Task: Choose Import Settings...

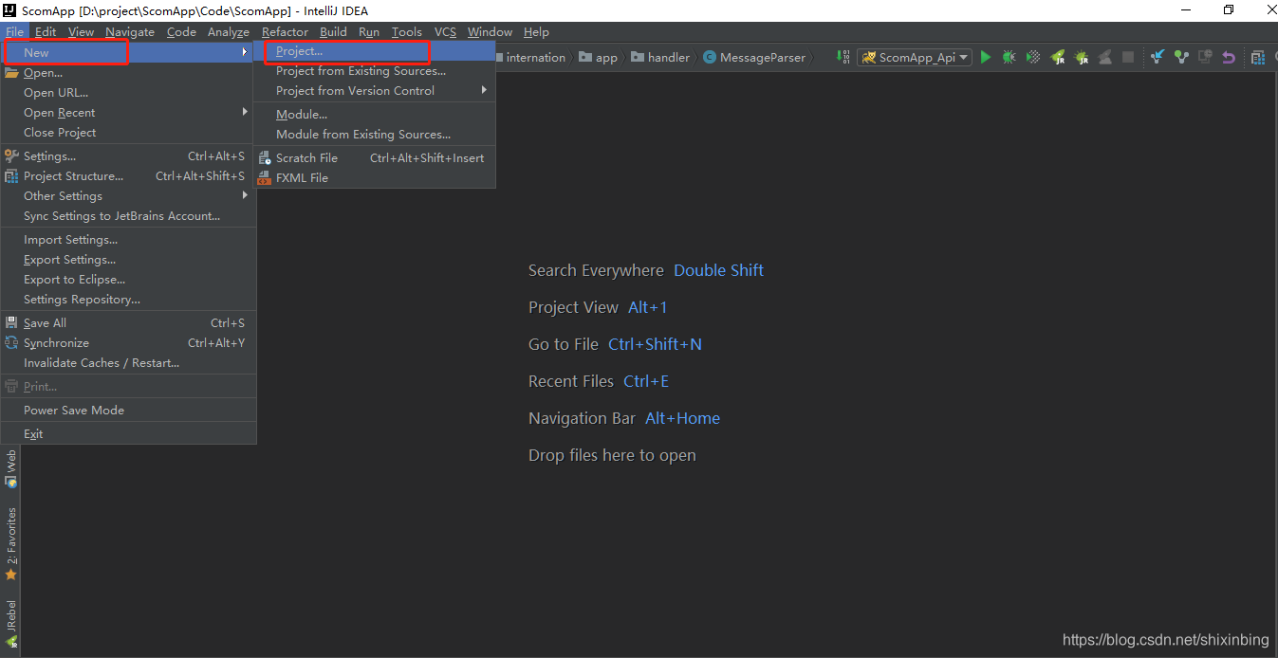Action: click(128, 239)
